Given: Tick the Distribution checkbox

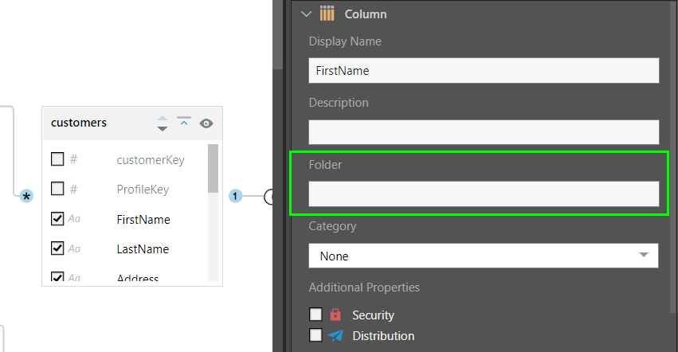Looking at the screenshot, I should (315, 335).
